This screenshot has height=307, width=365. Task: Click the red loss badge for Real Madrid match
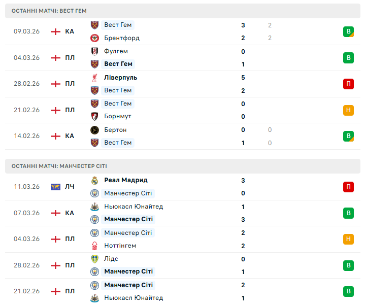[348, 187]
